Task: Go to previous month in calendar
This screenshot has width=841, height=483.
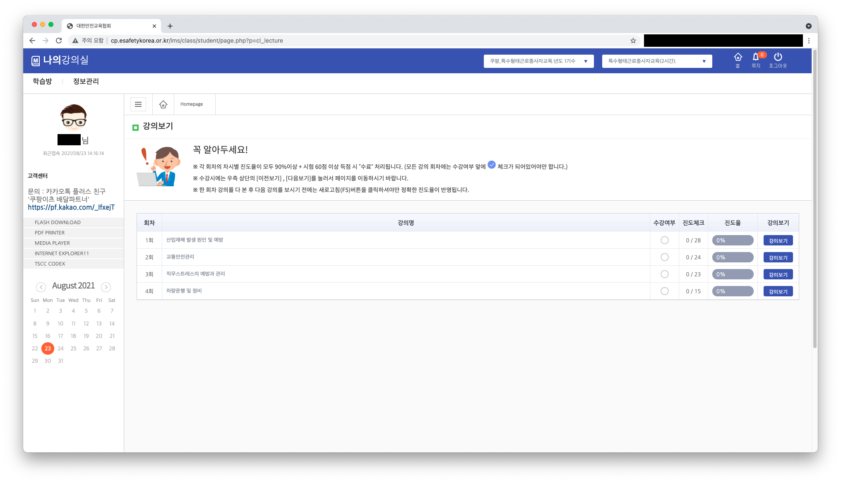Action: point(41,287)
